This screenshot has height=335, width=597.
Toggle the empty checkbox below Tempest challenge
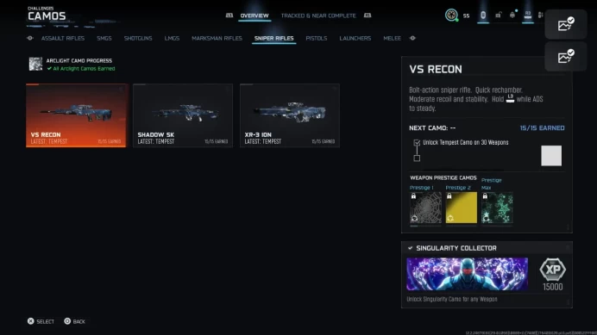(417, 158)
